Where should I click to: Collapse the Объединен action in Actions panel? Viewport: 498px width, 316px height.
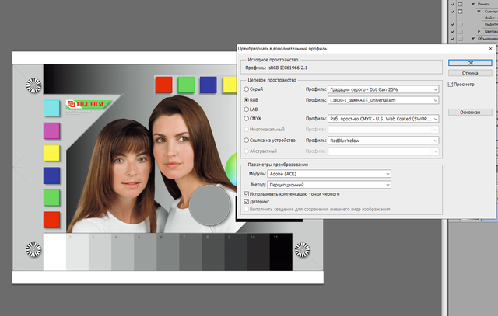473,39
